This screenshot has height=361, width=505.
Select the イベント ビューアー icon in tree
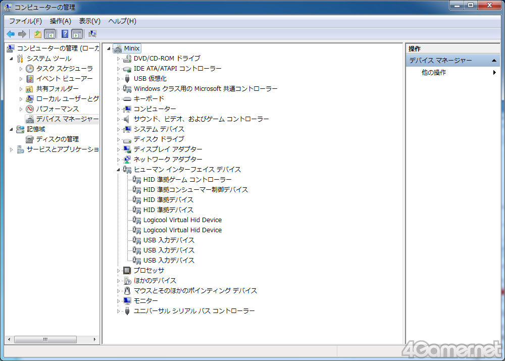pos(30,79)
